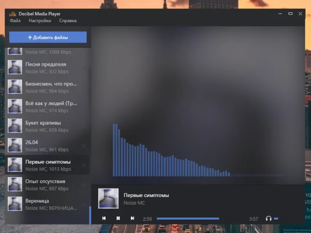Adjust the volume slider next to headphones

pos(276,219)
